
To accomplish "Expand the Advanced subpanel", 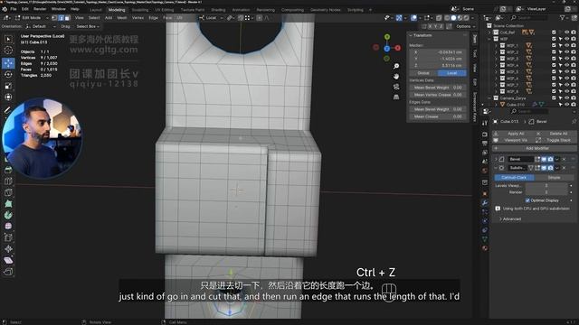I will (500, 218).
